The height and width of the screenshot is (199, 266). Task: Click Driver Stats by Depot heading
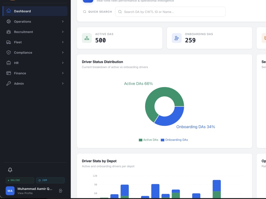99,161
